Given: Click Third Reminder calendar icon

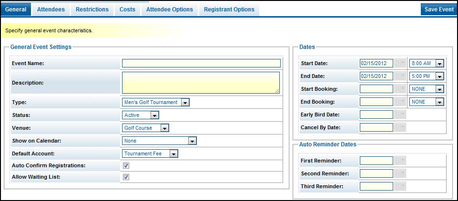Looking at the screenshot, I should coord(400,186).
